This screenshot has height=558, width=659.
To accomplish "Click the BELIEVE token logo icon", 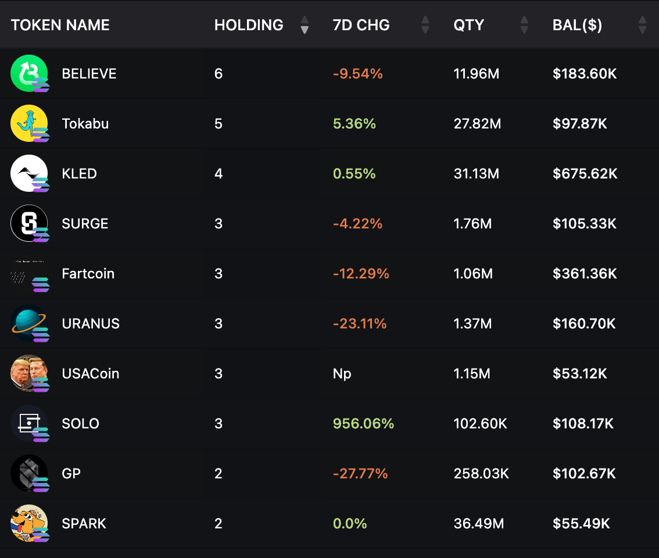I will 28,73.
